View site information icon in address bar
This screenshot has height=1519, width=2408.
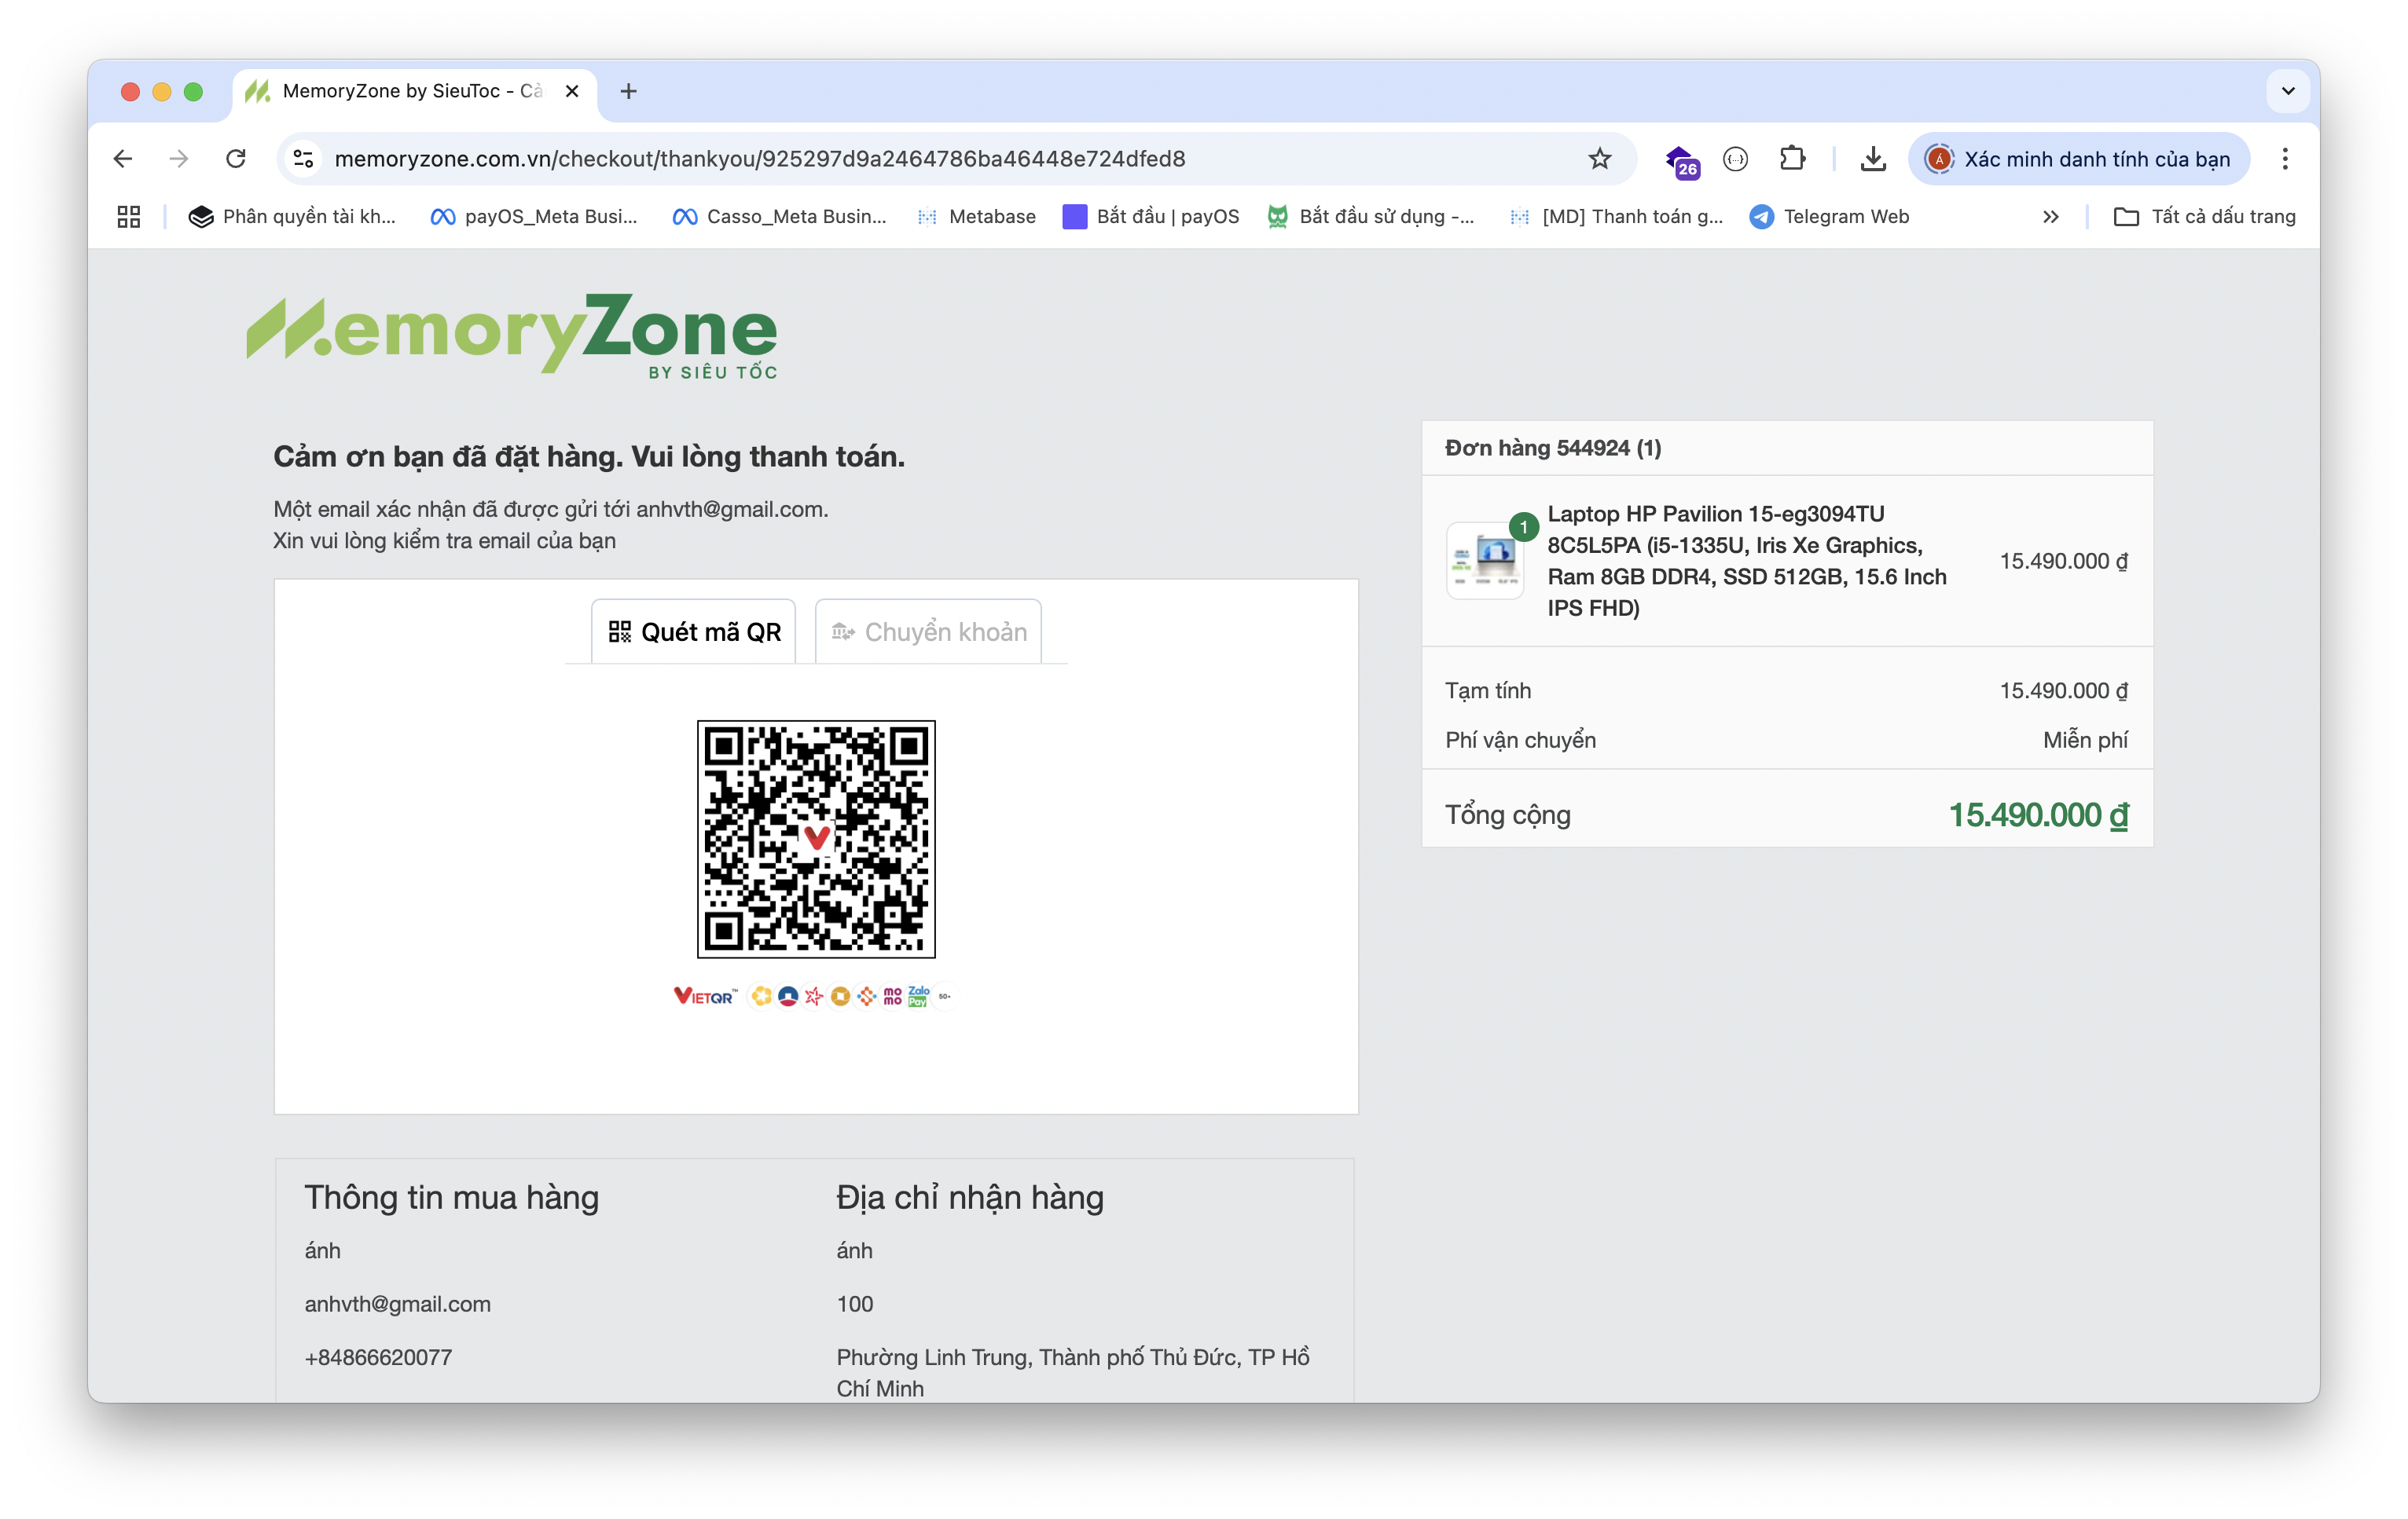[304, 159]
